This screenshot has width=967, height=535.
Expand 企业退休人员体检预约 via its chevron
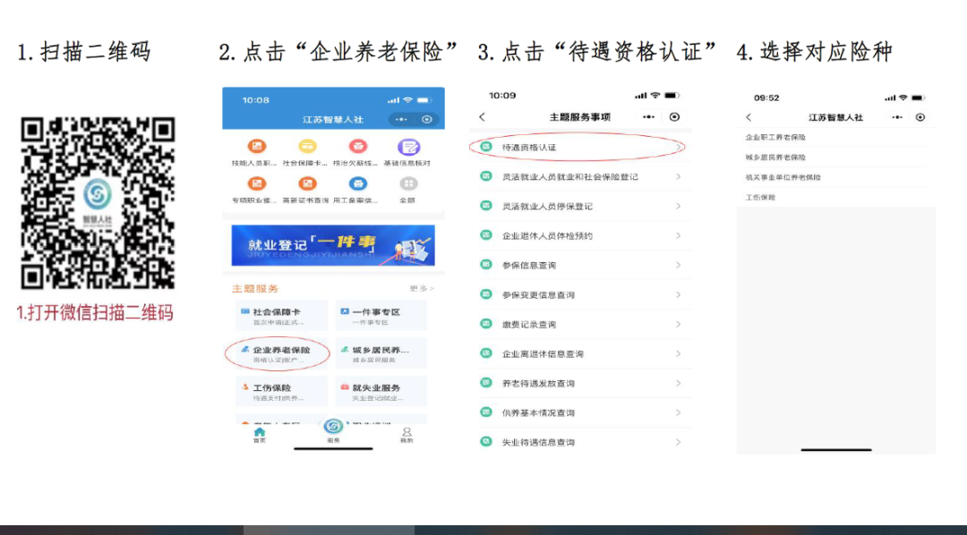click(678, 235)
